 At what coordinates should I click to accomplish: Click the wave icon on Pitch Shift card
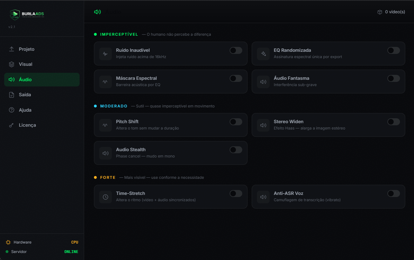(106, 125)
